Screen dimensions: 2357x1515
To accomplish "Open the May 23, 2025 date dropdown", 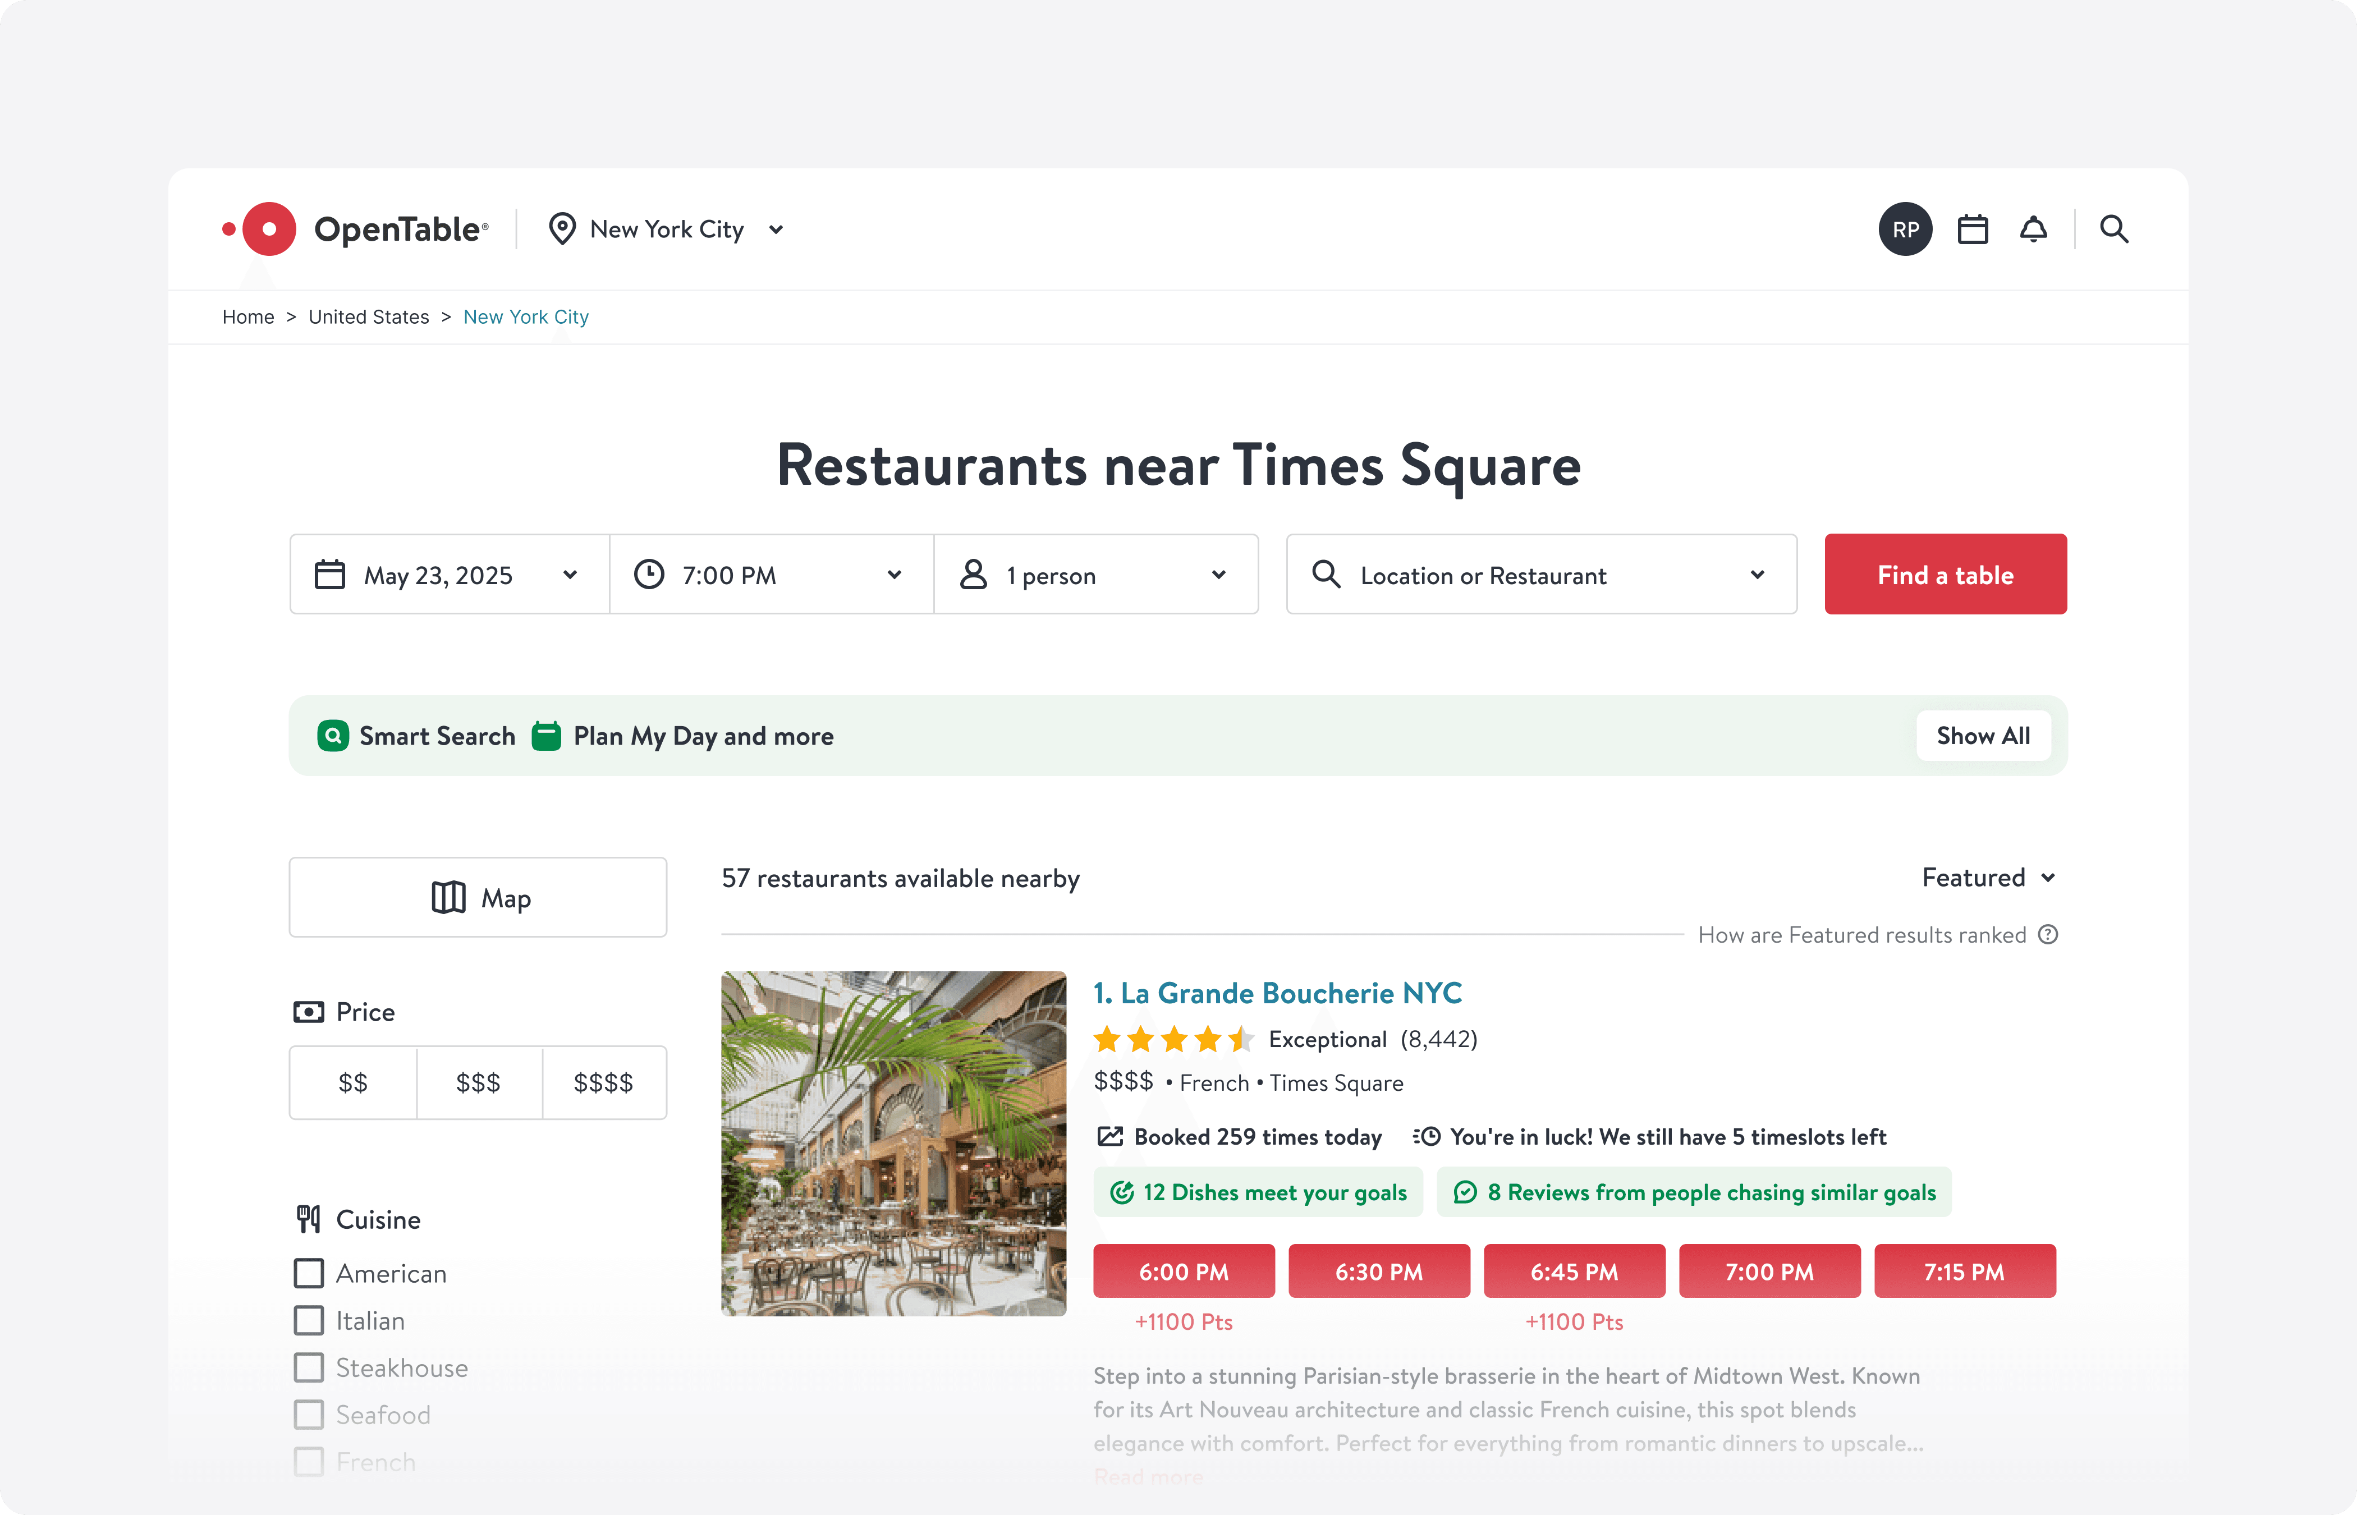I will point(448,575).
